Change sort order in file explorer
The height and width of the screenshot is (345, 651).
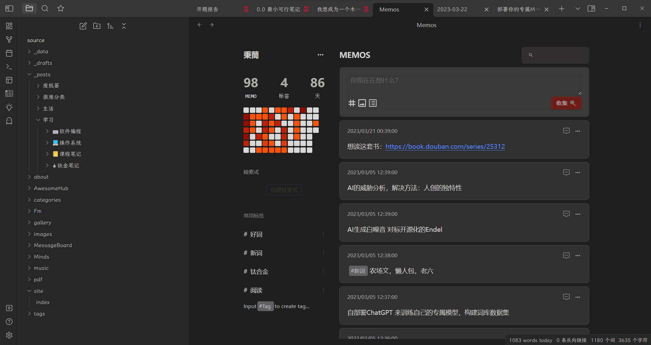[x=110, y=26]
